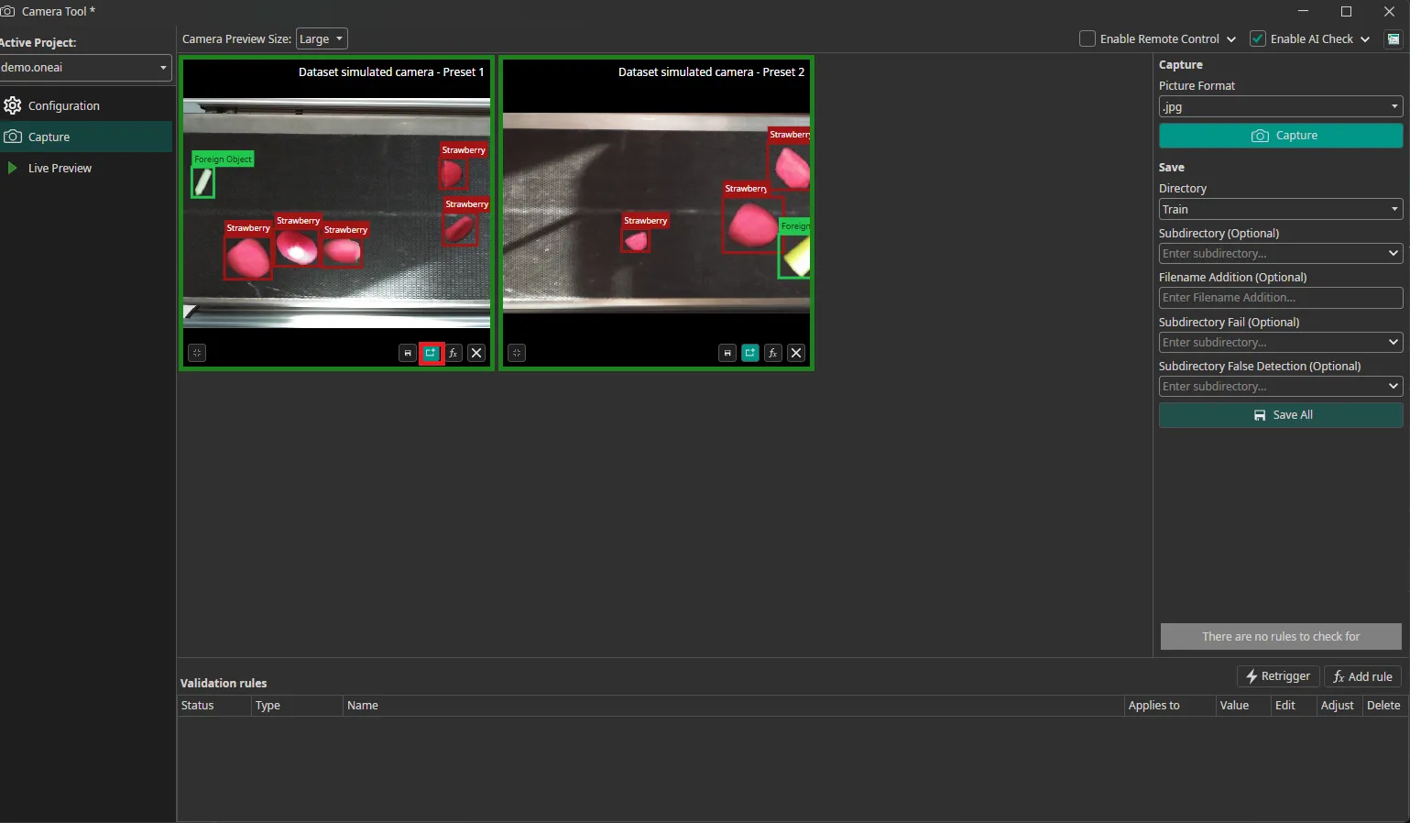1410x823 pixels.
Task: Open the Capture section in the sidebar
Action: [x=49, y=137]
